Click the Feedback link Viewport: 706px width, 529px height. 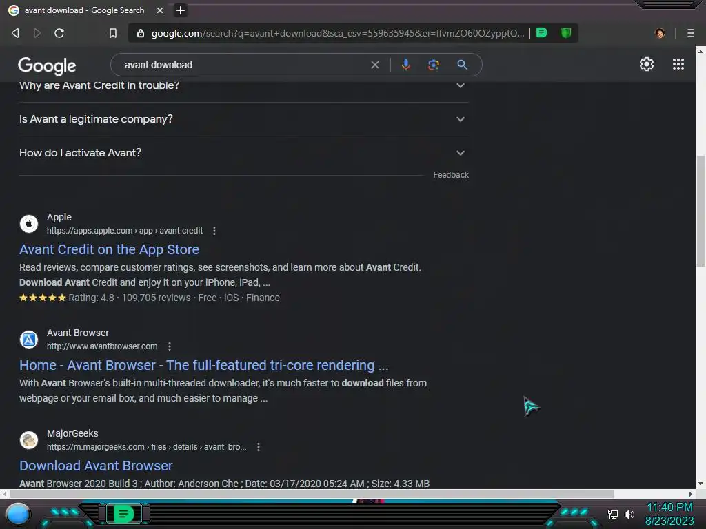[x=451, y=175]
